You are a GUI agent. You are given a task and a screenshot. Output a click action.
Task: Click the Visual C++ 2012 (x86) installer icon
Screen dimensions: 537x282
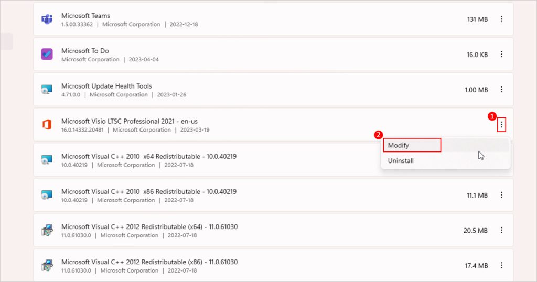[x=47, y=266]
